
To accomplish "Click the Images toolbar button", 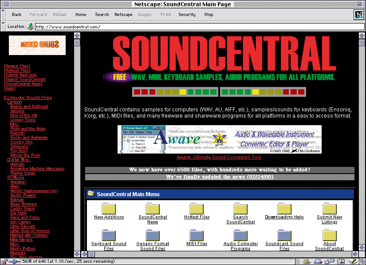I will coord(145,15).
